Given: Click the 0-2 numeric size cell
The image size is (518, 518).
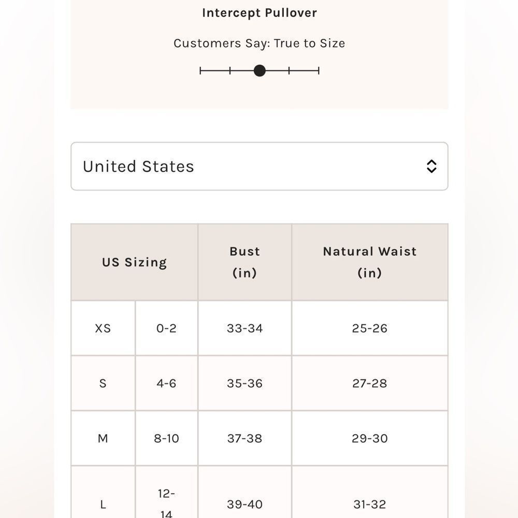Looking at the screenshot, I should (x=166, y=328).
